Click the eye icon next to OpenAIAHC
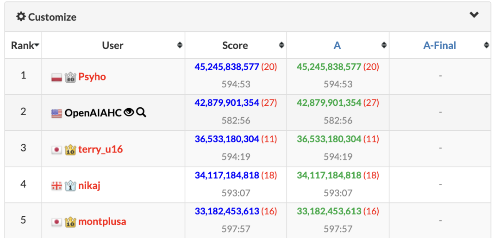This screenshot has height=238, width=500. click(x=129, y=112)
